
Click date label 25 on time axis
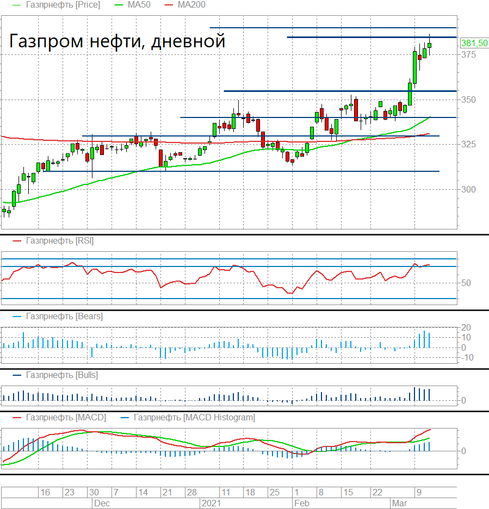(275, 493)
